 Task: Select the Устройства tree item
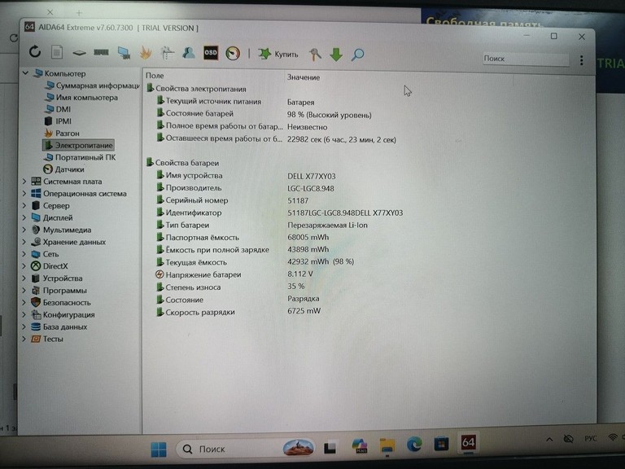57,278
